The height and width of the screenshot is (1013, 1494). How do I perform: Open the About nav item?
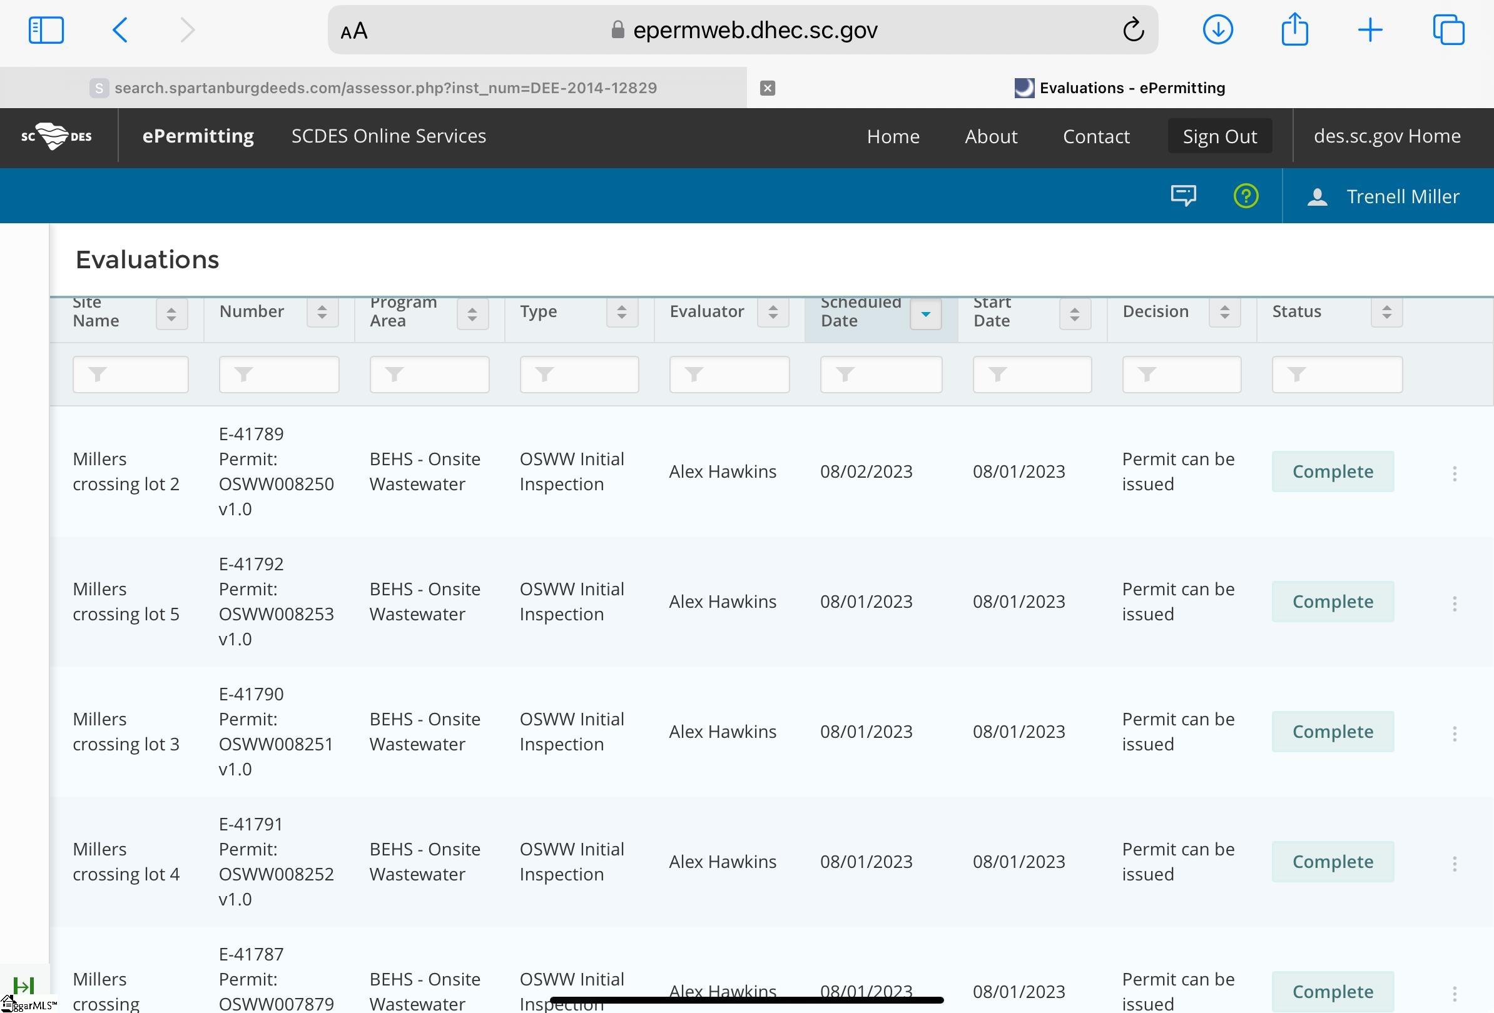pyautogui.click(x=990, y=137)
